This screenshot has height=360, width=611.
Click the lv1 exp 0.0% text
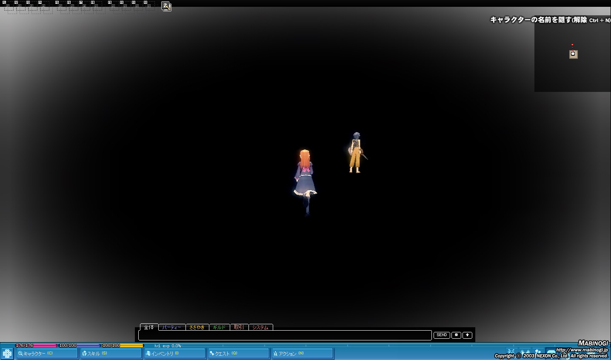click(168, 346)
